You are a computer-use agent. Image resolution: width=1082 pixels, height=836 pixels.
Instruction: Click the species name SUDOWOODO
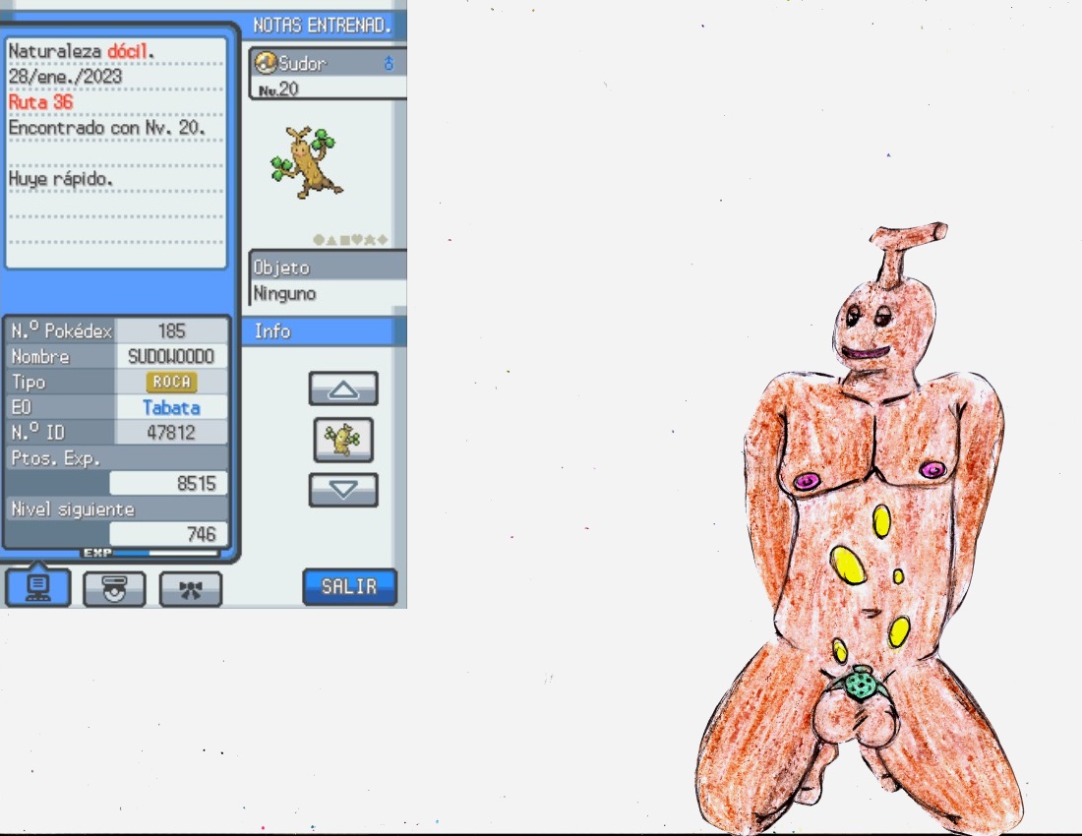pos(171,357)
